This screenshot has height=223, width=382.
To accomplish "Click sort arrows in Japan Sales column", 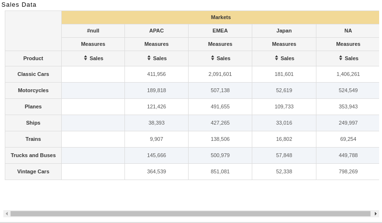I will pyautogui.click(x=277, y=58).
